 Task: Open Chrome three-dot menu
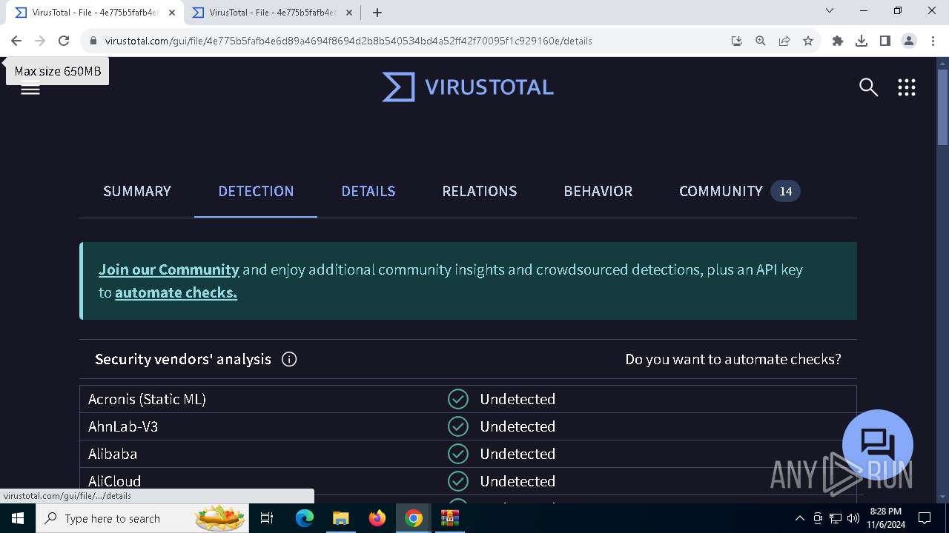coord(933,41)
